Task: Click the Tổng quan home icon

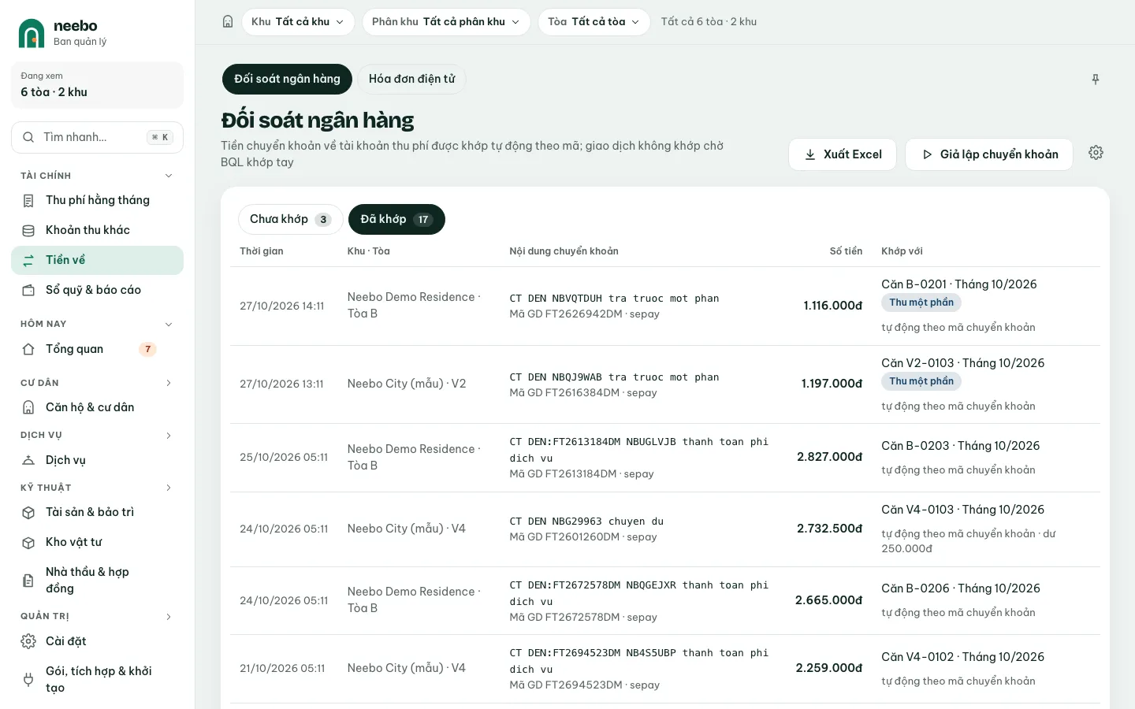Action: [x=28, y=349]
